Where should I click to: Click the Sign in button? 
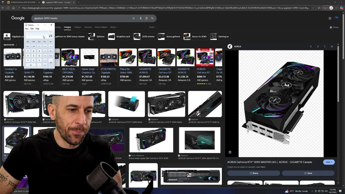(x=328, y=8)
